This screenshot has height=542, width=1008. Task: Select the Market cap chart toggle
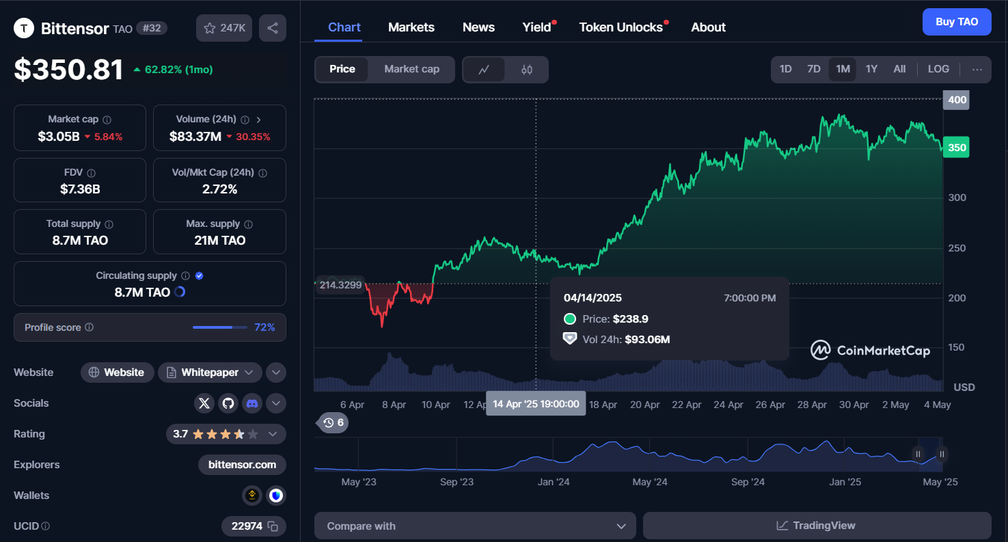pos(411,69)
